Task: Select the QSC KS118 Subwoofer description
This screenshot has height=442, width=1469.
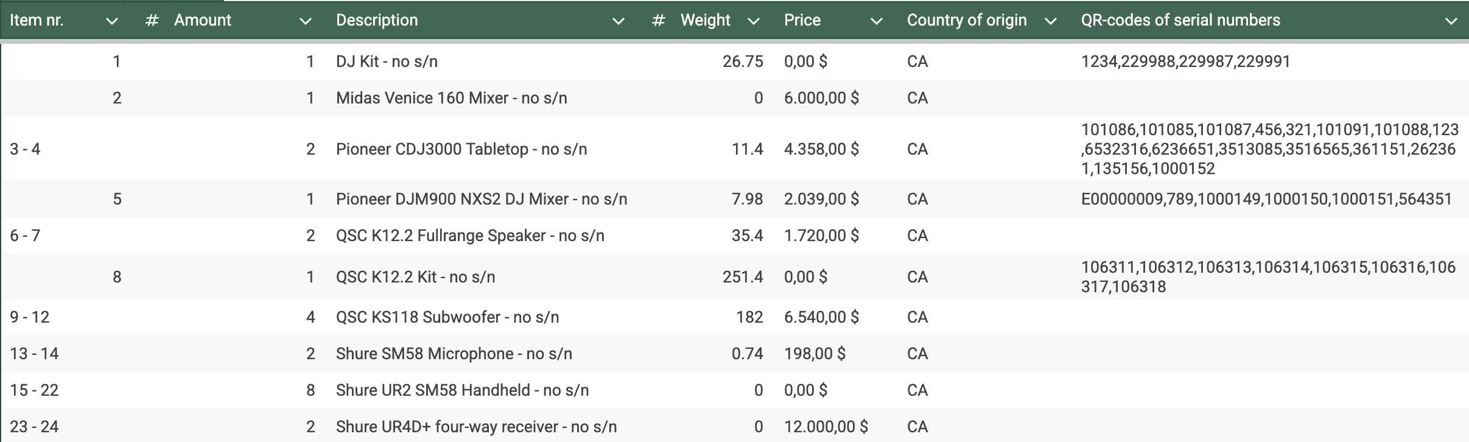Action: coord(447,317)
